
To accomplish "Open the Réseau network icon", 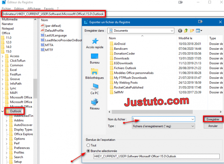I will [x=94, y=104].
